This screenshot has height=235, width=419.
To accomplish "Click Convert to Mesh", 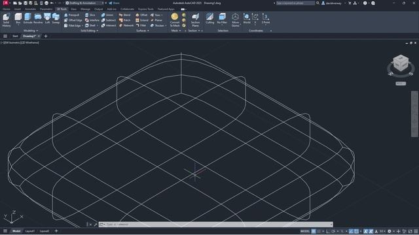I will click(x=175, y=20).
